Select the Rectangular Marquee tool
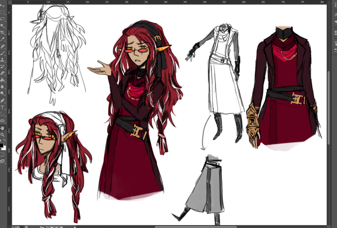The width and height of the screenshot is (337, 228). [x=2, y=12]
